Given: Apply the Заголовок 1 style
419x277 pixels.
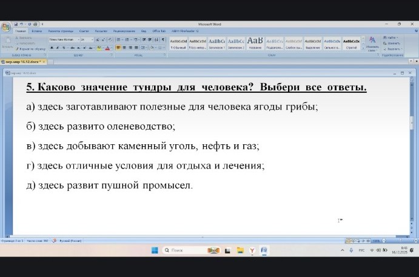Looking at the screenshot, I should pyautogui.click(x=216, y=44).
